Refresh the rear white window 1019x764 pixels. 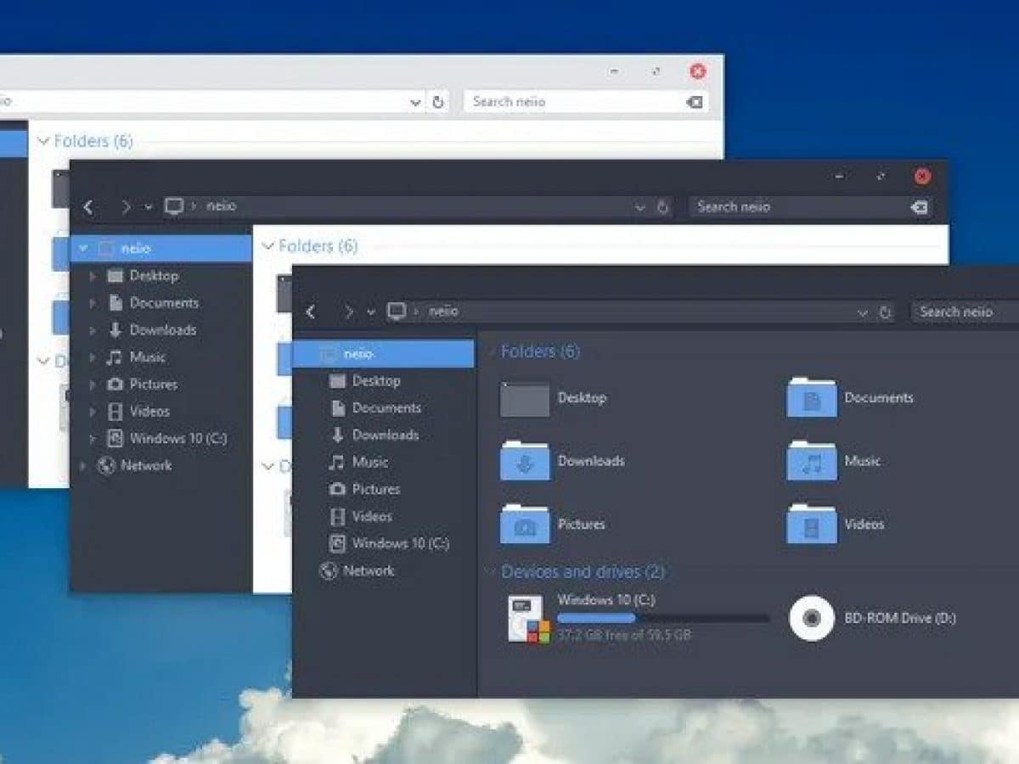click(x=438, y=102)
